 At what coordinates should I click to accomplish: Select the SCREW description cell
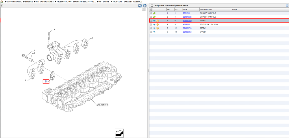click(203, 28)
